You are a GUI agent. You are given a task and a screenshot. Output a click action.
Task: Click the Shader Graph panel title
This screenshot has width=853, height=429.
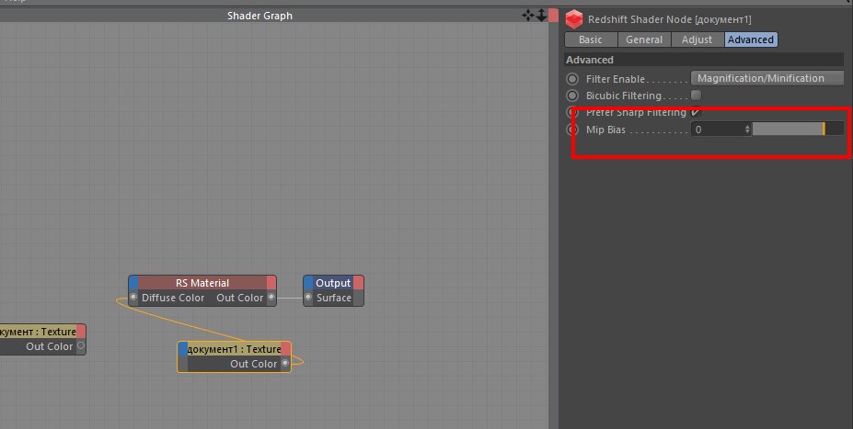(x=260, y=16)
